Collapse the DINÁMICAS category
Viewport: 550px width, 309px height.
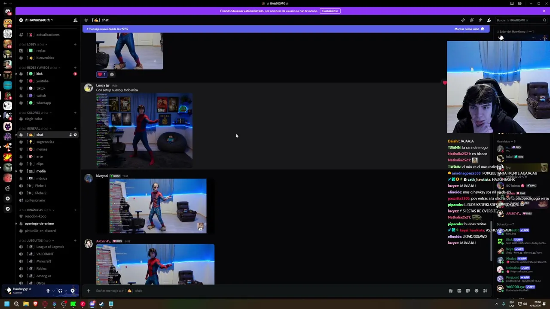[x=37, y=210]
